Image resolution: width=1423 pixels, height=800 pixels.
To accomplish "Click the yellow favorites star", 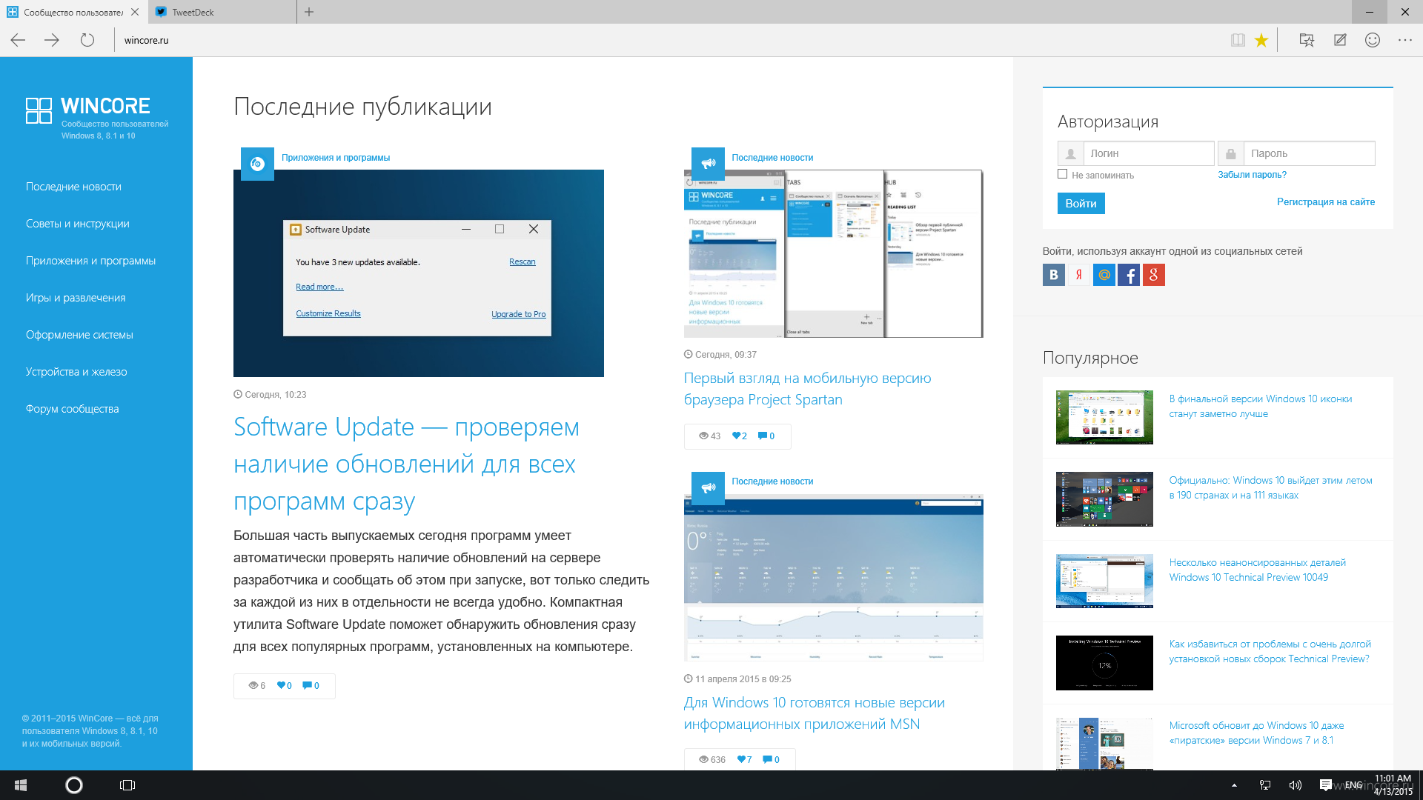I will click(x=1261, y=40).
